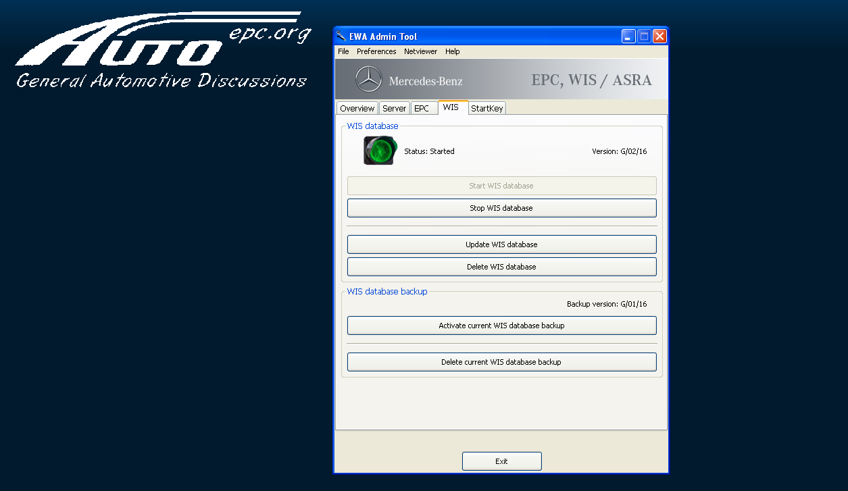Image resolution: width=848 pixels, height=491 pixels.
Task: Select the WIS tab
Action: pyautogui.click(x=453, y=107)
